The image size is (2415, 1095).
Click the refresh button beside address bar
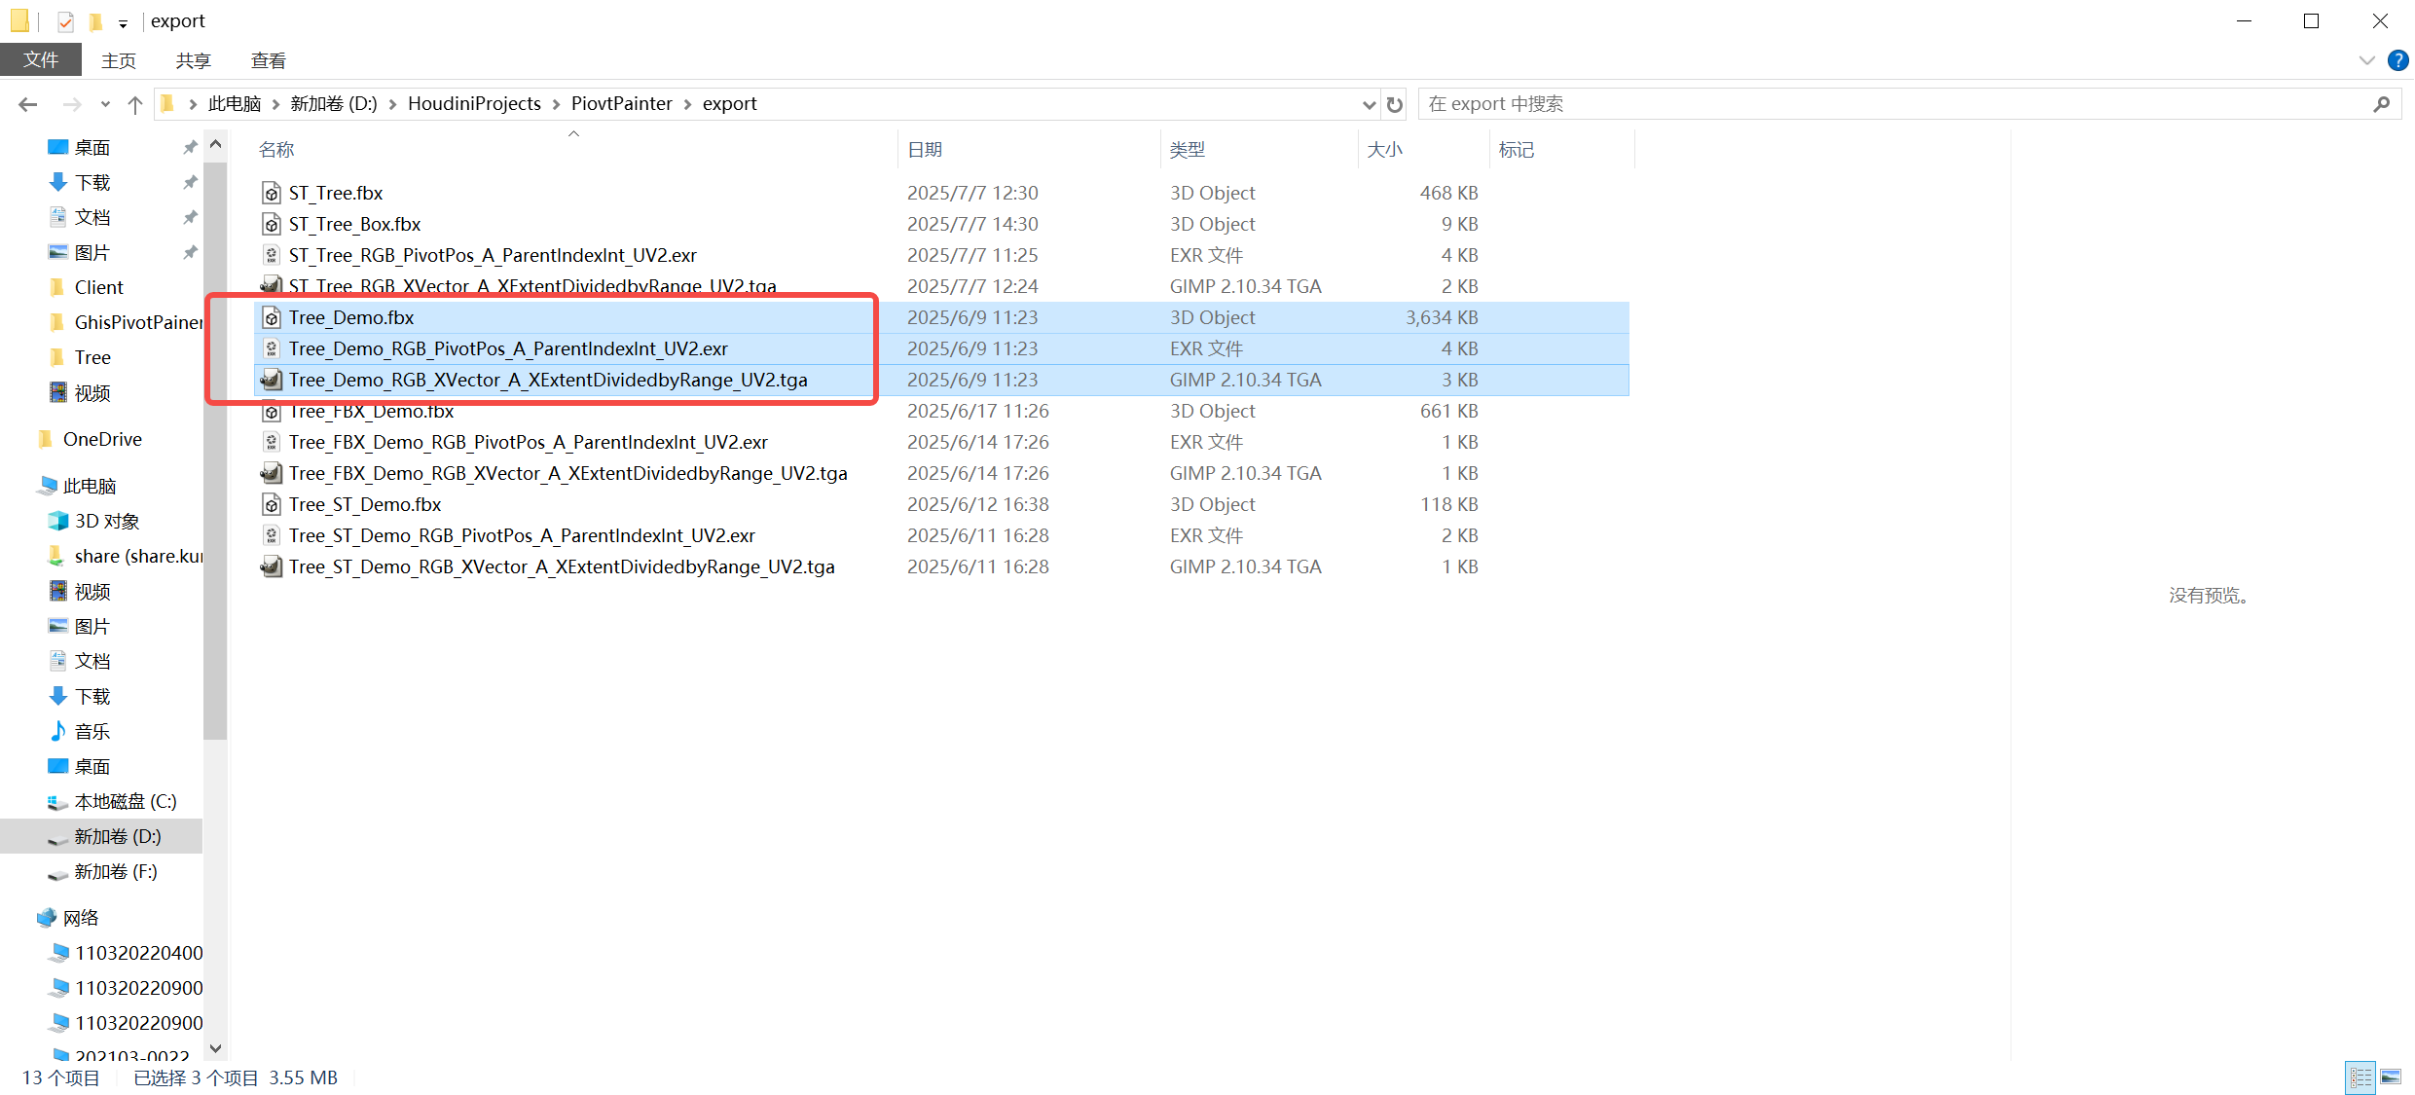coord(1395,104)
